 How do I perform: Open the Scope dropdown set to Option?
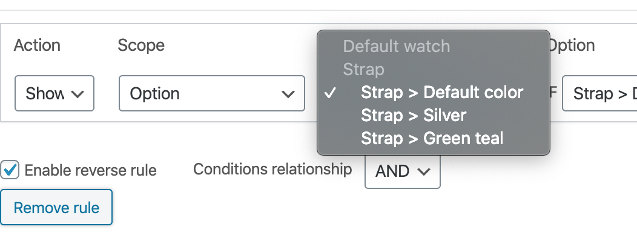click(x=212, y=93)
